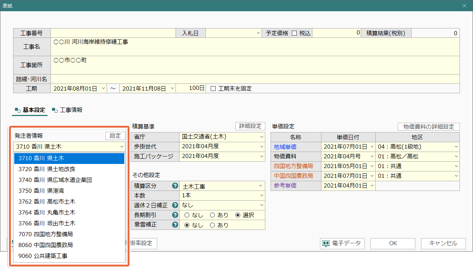Open 地域単価 地区 04：高松(1級地) dropdown
Image resolution: width=473 pixels, height=277 pixels.
[456, 147]
